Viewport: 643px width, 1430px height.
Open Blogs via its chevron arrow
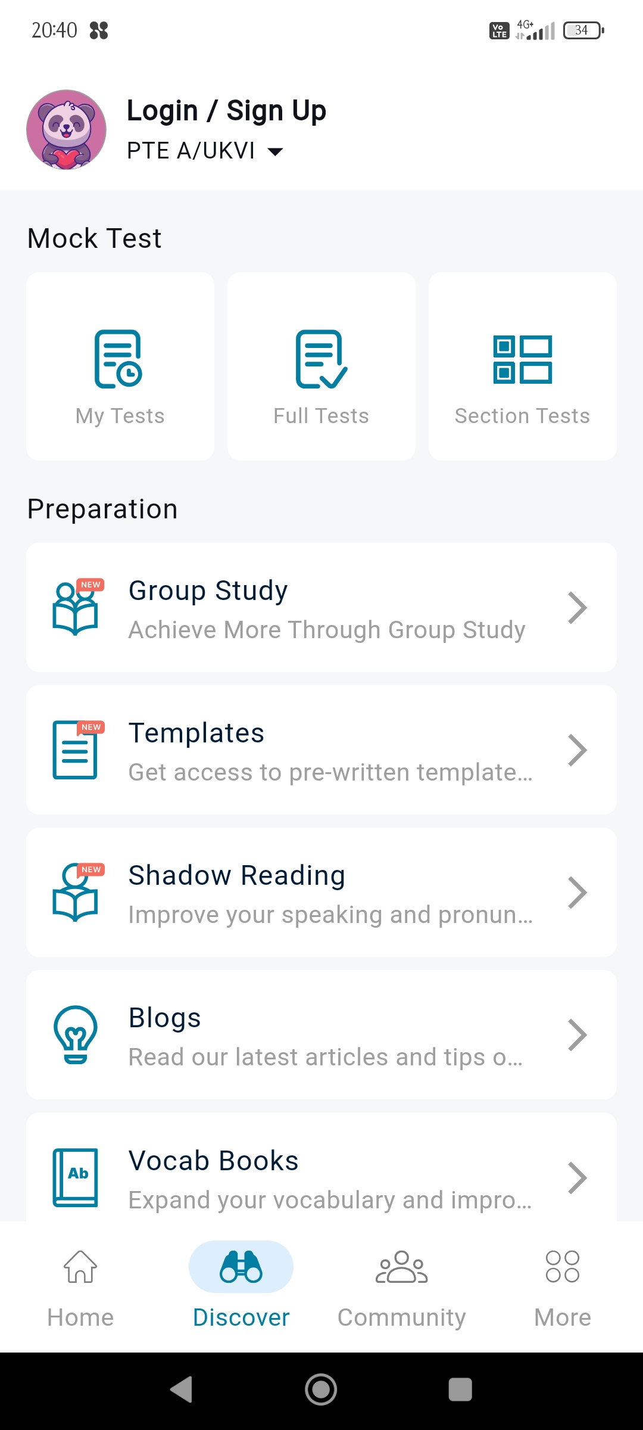click(577, 1035)
